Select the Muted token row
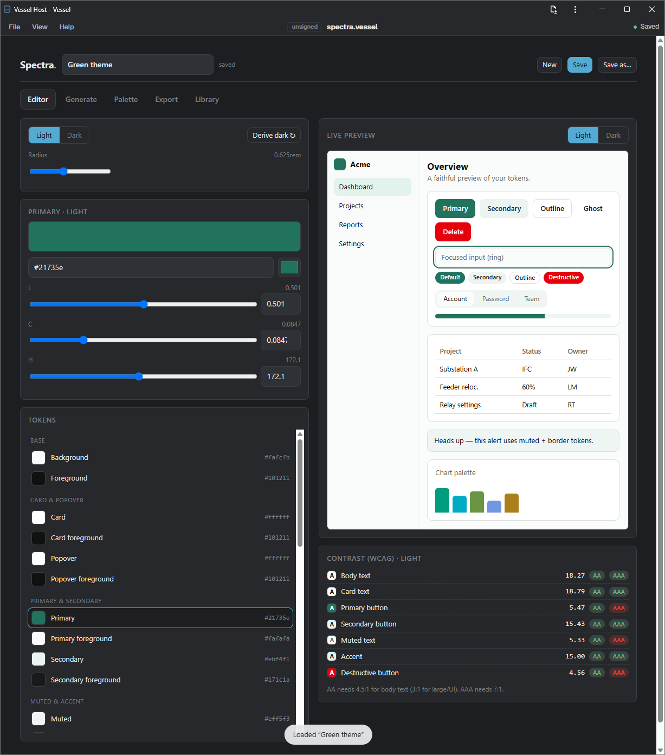This screenshot has height=755, width=665. [x=160, y=719]
